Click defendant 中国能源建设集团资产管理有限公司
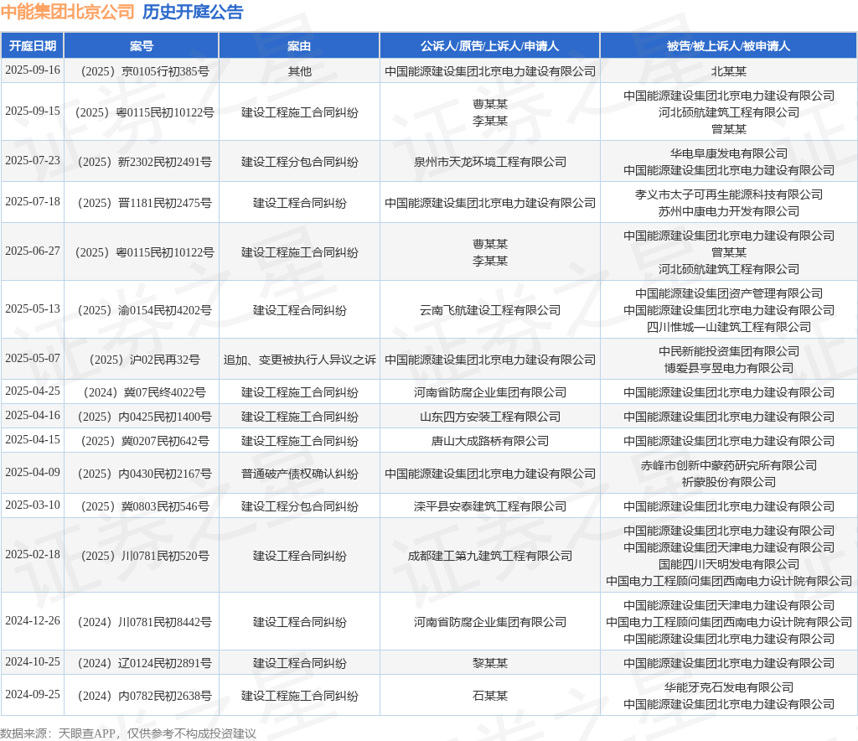 (729, 294)
